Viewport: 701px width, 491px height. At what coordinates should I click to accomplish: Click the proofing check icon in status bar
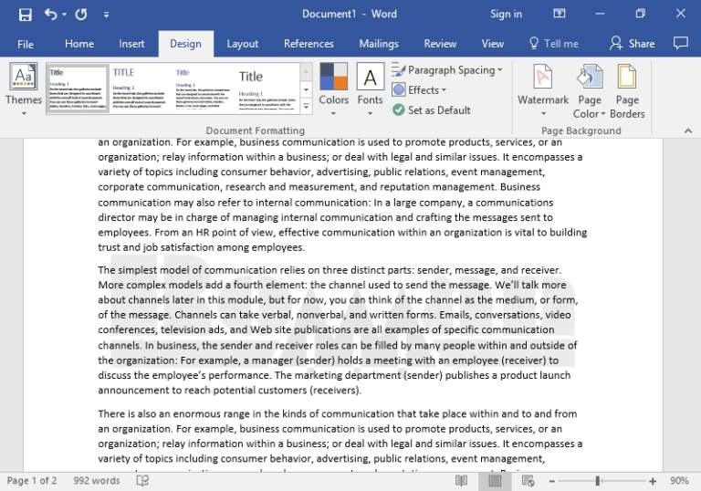[142, 481]
